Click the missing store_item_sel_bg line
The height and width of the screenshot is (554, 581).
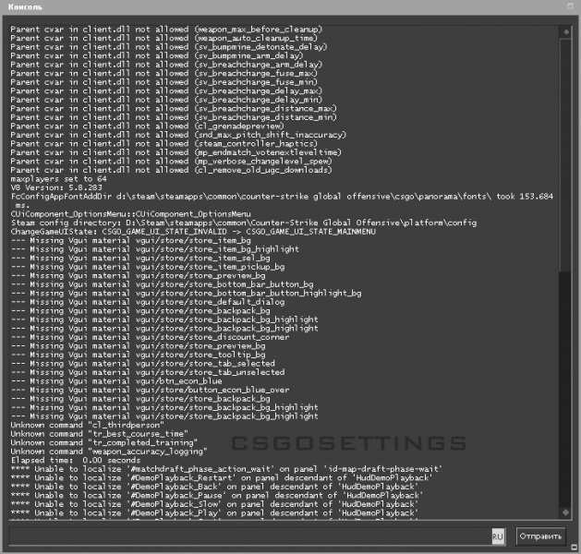click(140, 259)
